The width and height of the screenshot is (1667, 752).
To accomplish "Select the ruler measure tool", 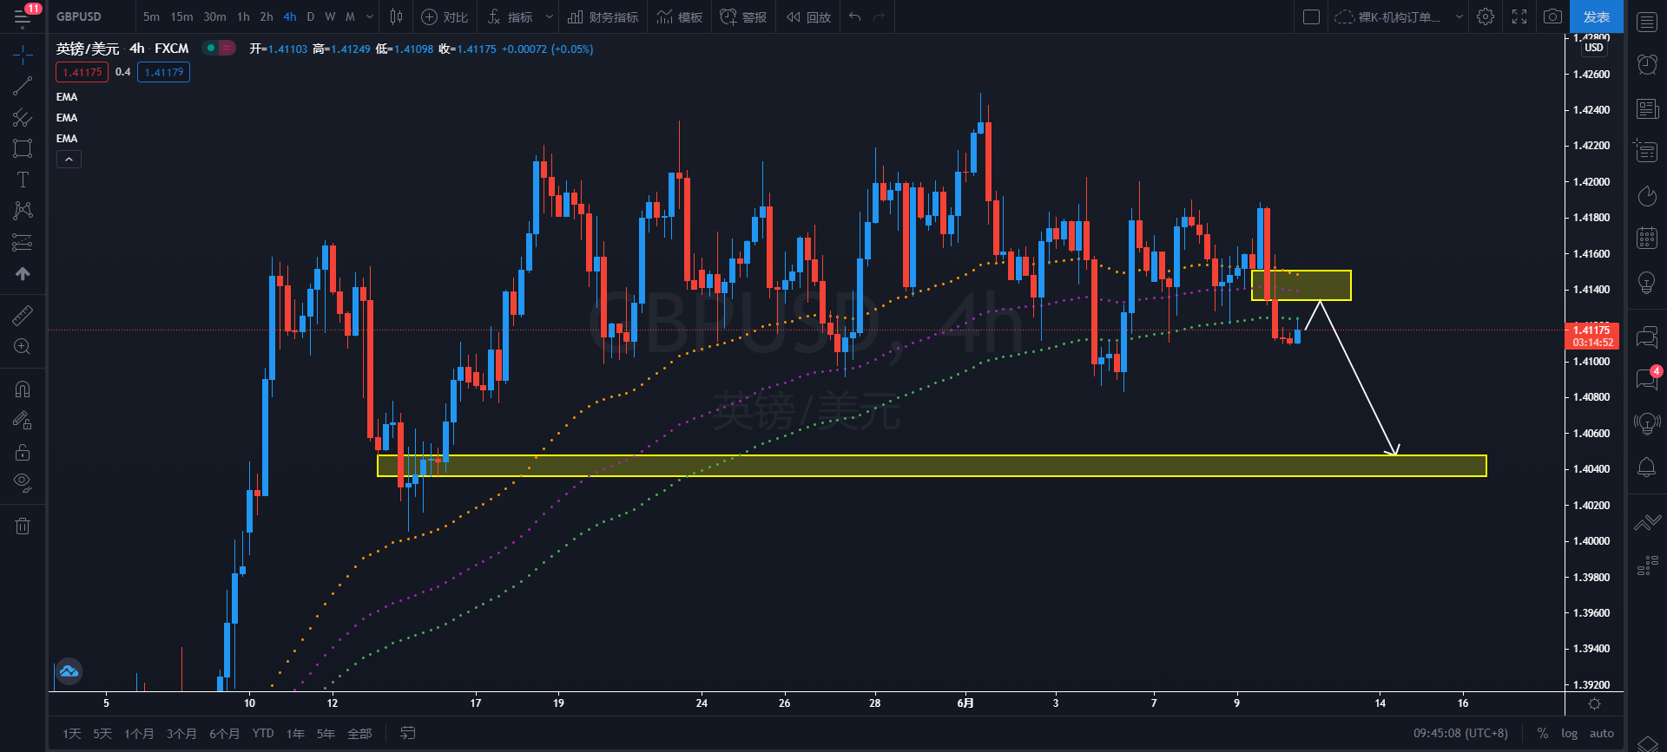I will pyautogui.click(x=23, y=316).
